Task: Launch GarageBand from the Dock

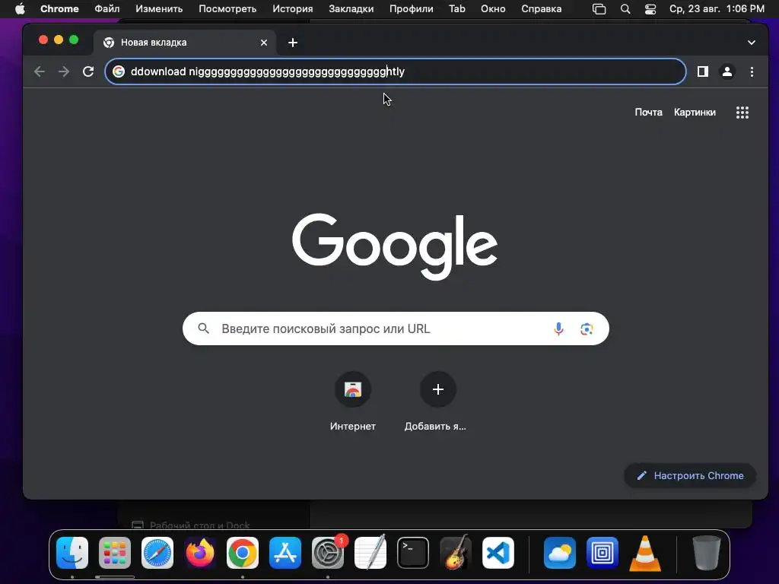Action: click(x=456, y=553)
